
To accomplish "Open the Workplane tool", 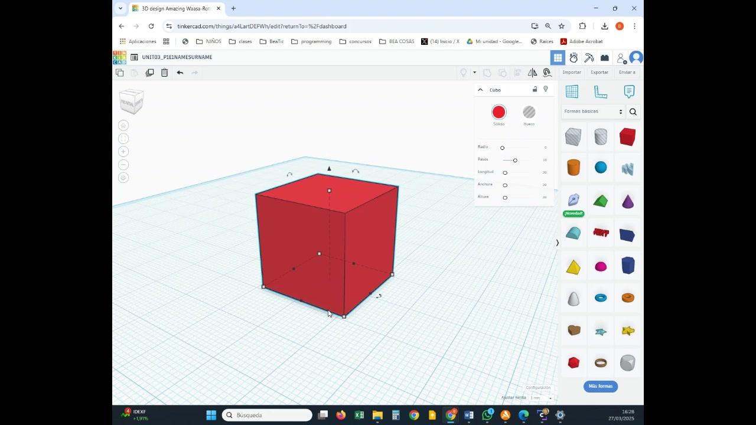I will coord(572,91).
